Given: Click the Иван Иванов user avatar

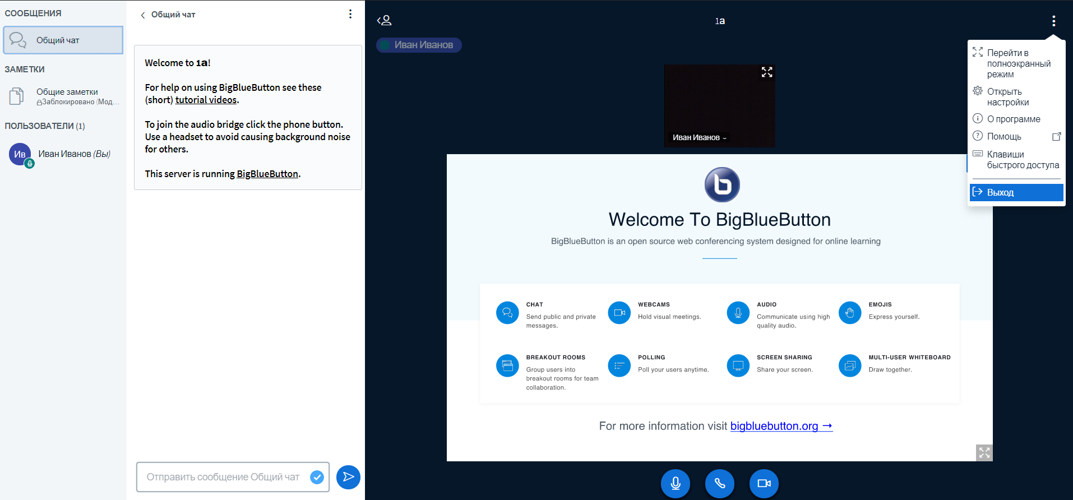Looking at the screenshot, I should (20, 154).
